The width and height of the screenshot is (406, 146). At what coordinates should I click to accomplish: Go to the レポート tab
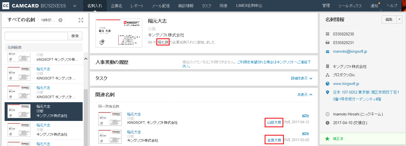(x=137, y=6)
